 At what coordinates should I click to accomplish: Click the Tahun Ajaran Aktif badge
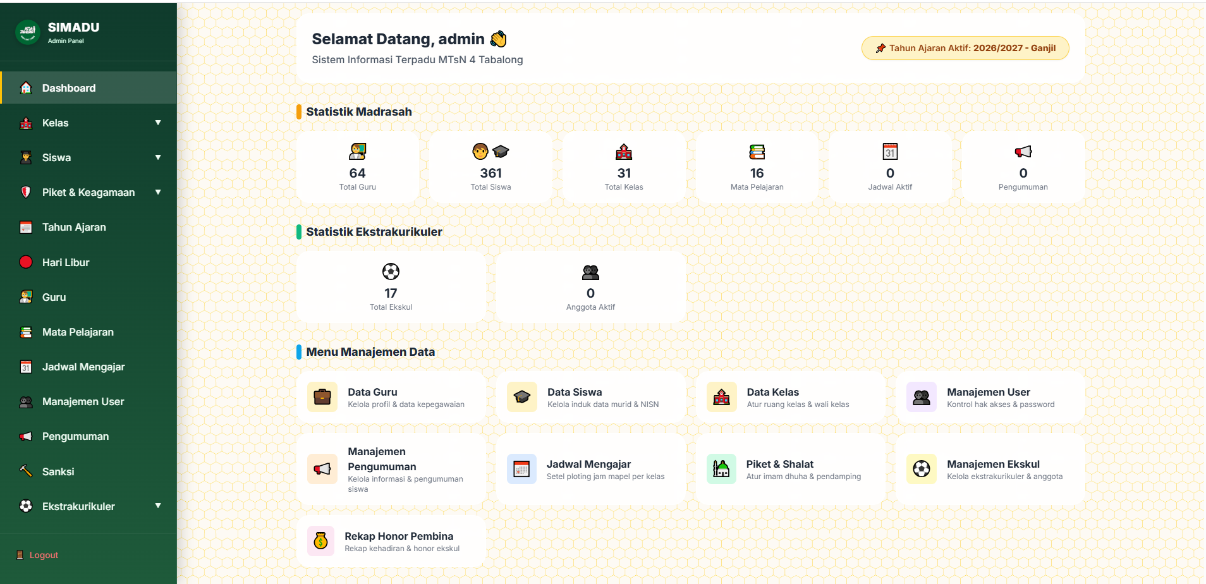(965, 48)
